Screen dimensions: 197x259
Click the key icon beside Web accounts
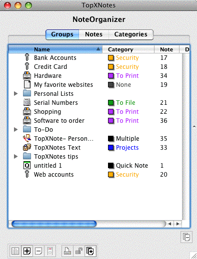point(27,174)
